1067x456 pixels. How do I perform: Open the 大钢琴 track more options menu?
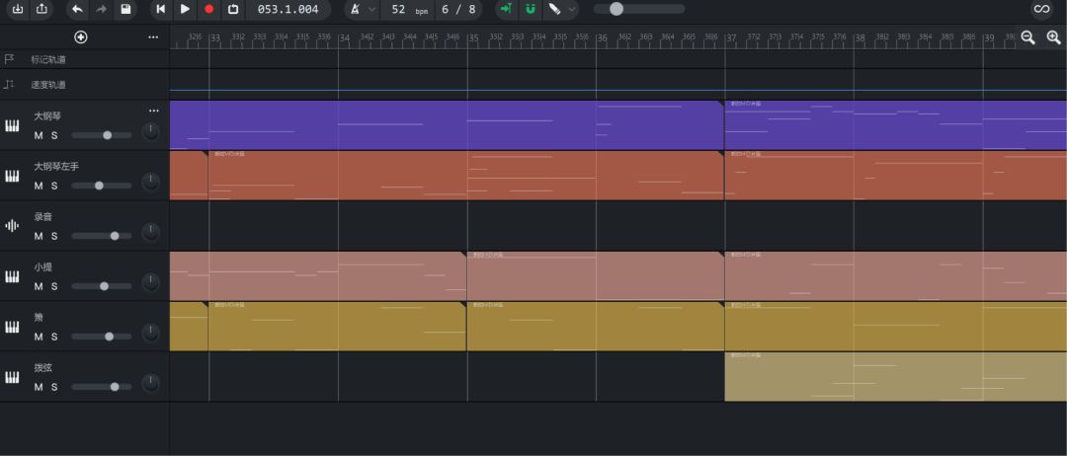pos(154,111)
